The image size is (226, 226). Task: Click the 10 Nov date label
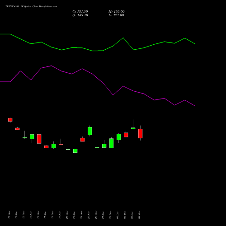9,215
